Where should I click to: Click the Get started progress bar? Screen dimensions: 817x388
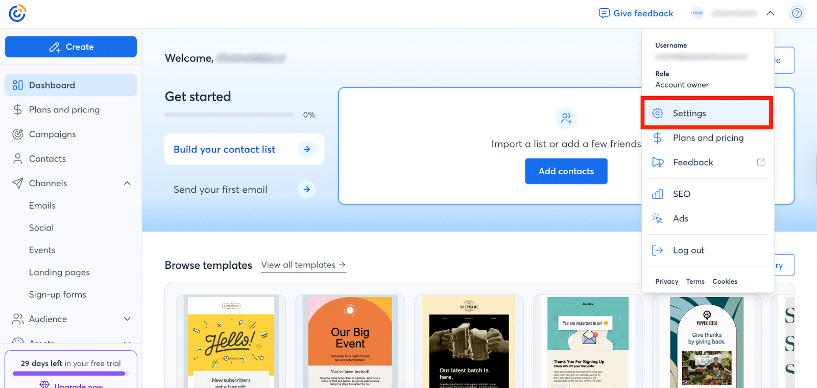(229, 115)
